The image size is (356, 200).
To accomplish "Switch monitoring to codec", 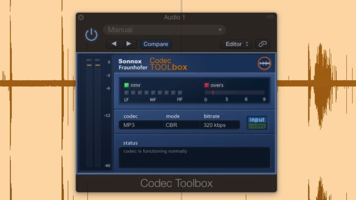I will [x=257, y=126].
